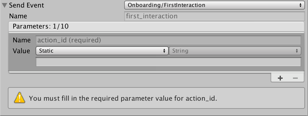Viewport: 308px width, 116px height.
Task: Click the Send Event section label
Action: tap(27, 5)
